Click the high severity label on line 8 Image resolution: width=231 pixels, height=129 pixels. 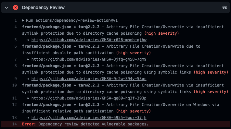pos(211,72)
